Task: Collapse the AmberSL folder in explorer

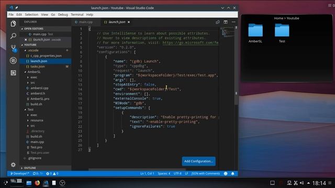Action: 46,72
